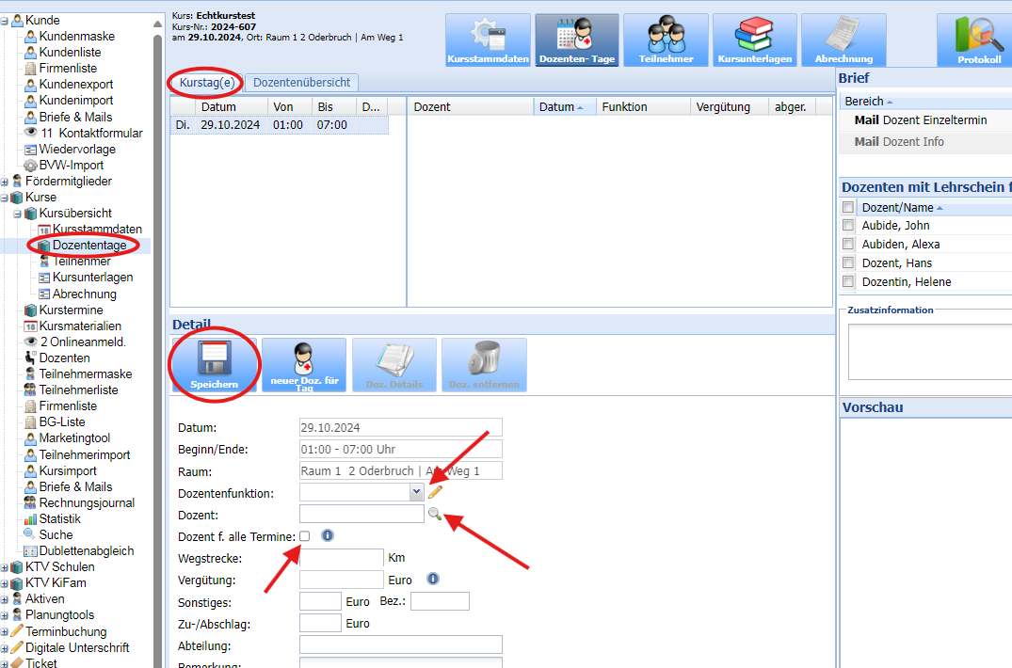The width and height of the screenshot is (1012, 668).
Task: Switch to the Dozentenübersicht tab
Action: tap(301, 83)
